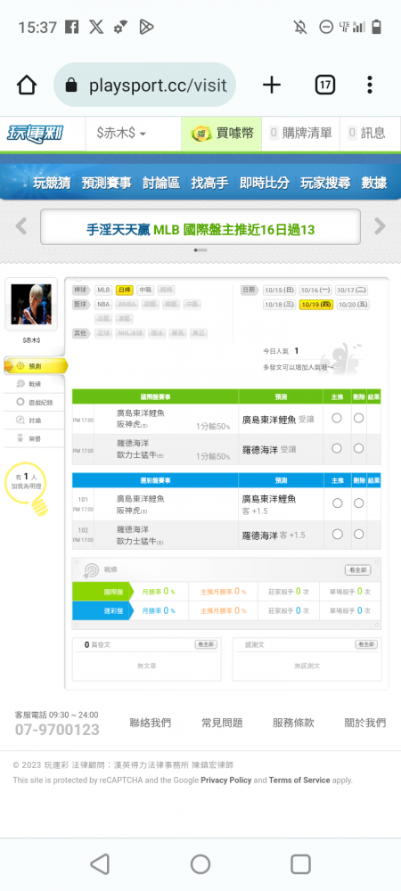The height and width of the screenshot is (891, 401).
Task: Show next banner with right arrow
Action: (x=380, y=226)
